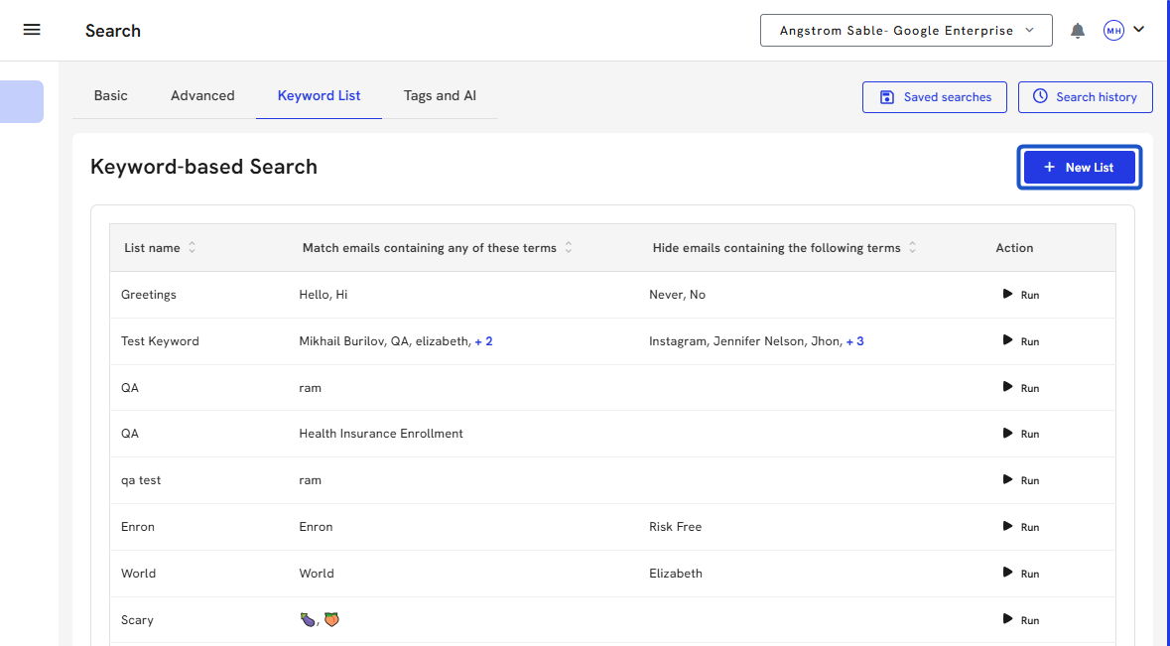Switch to the Advanced tab

(202, 96)
